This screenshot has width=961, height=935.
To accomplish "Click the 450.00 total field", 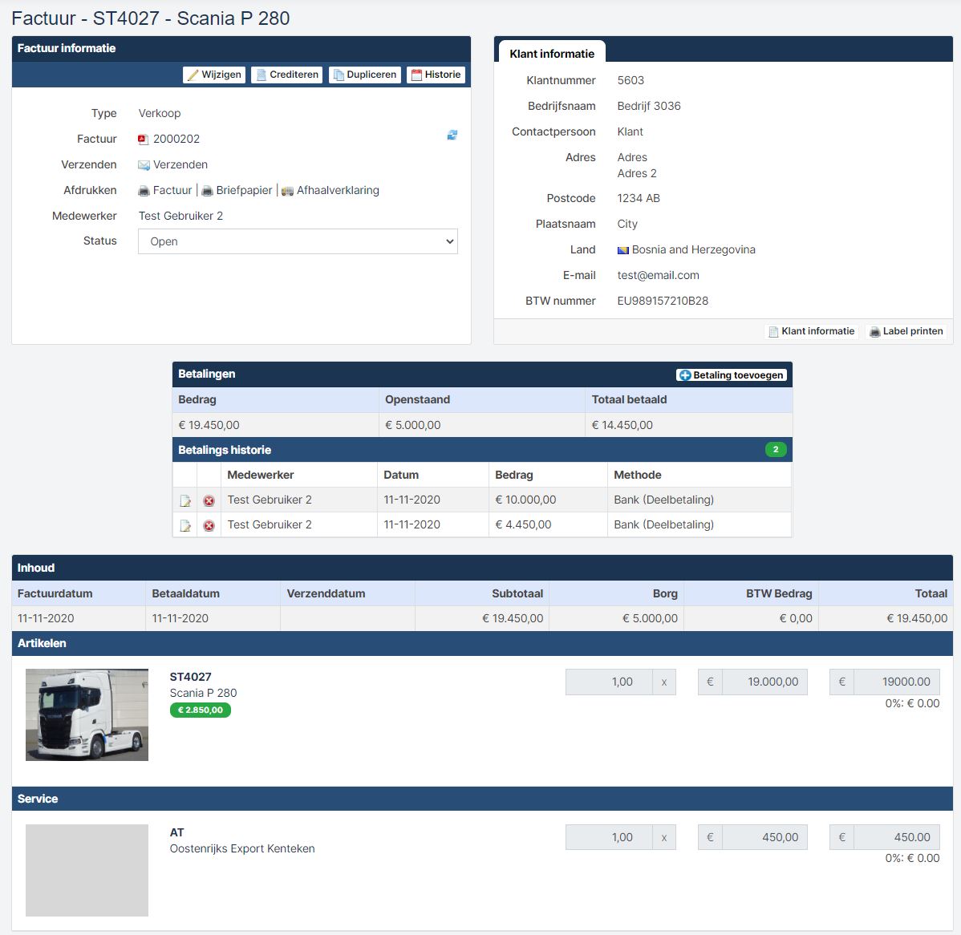I will pos(896,838).
